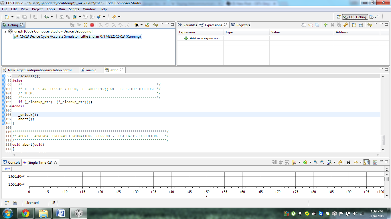Click the Data tab in the graph view
Viewport: 391px width, 219px height.
[x=7, y=169]
